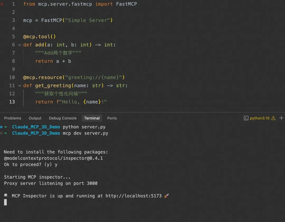Image resolution: width=285 pixels, height=222 pixels.
Task: Open the Debug Console tab
Action: pos(63,118)
